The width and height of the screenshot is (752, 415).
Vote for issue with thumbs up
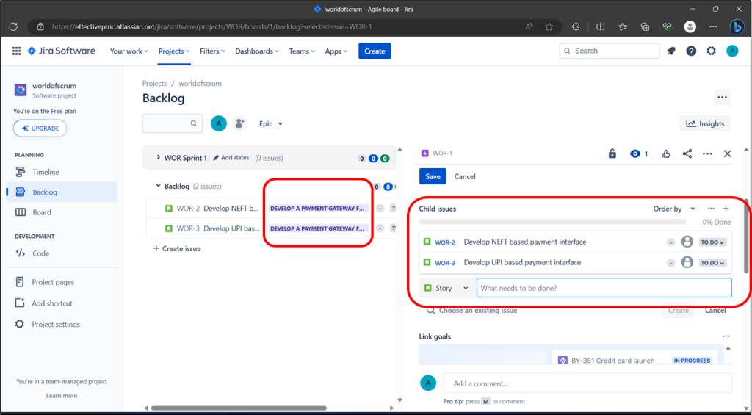(x=665, y=154)
